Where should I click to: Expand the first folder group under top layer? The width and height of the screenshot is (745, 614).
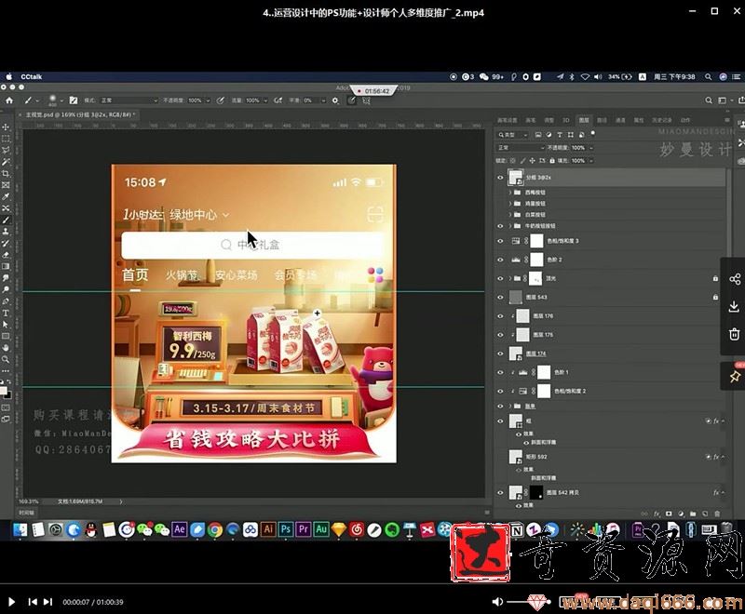pyautogui.click(x=510, y=193)
